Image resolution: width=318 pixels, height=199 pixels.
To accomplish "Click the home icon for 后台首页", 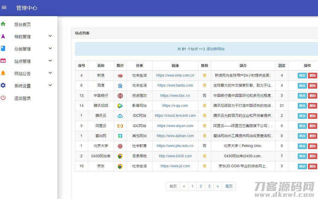I will point(3,24).
